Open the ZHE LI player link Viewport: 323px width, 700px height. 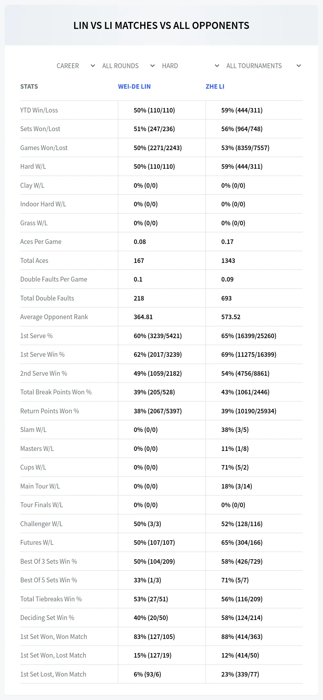coord(215,86)
